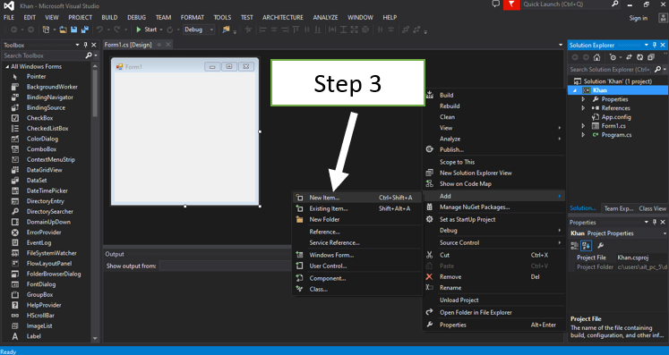Viewport: 669px width, 355px height.
Task: Click the Form1 title bar in designer
Action: tap(184, 66)
